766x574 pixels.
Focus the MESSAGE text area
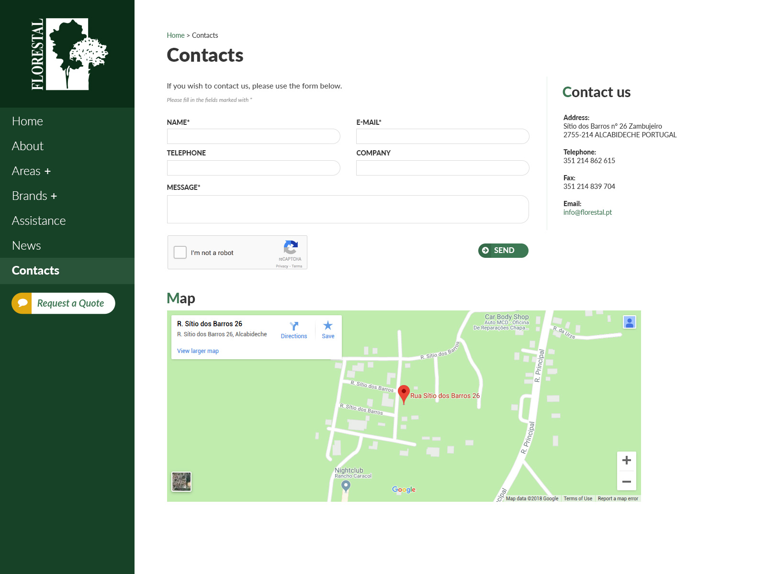point(348,209)
